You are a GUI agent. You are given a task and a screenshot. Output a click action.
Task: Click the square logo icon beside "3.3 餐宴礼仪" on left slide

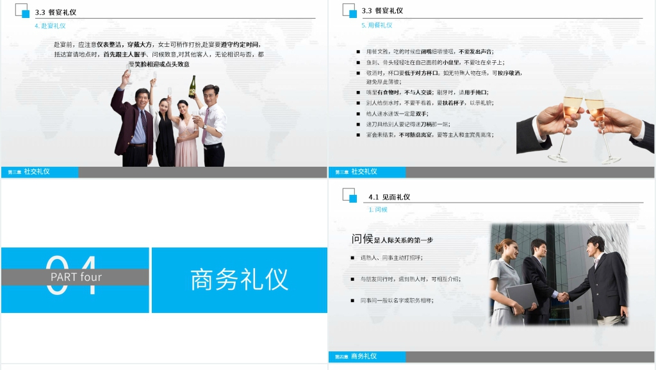23,12
